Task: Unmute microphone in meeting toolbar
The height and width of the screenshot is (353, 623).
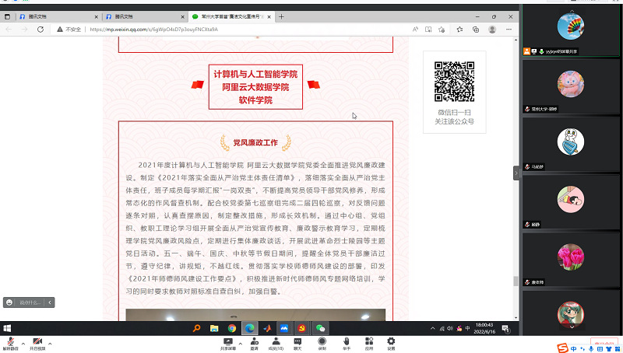Action: coord(9,344)
